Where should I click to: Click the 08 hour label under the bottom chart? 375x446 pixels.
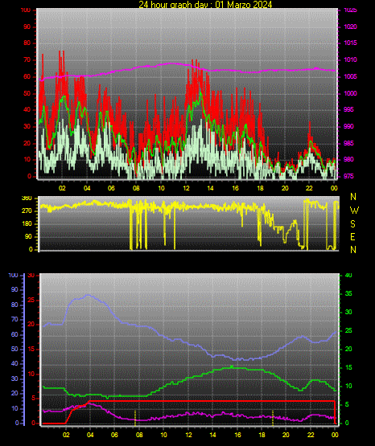139,435
